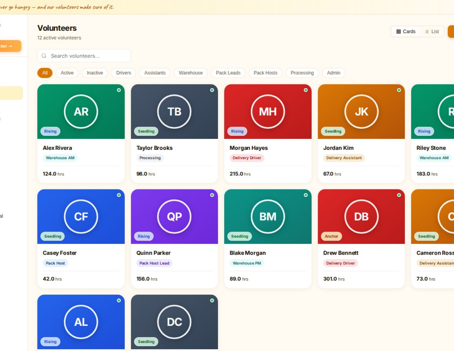Click the List view lines icon
Image resolution: width=454 pixels, height=351 pixels.
427,32
